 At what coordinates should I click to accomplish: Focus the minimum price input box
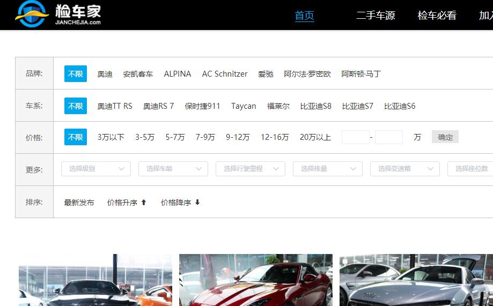[x=356, y=137]
